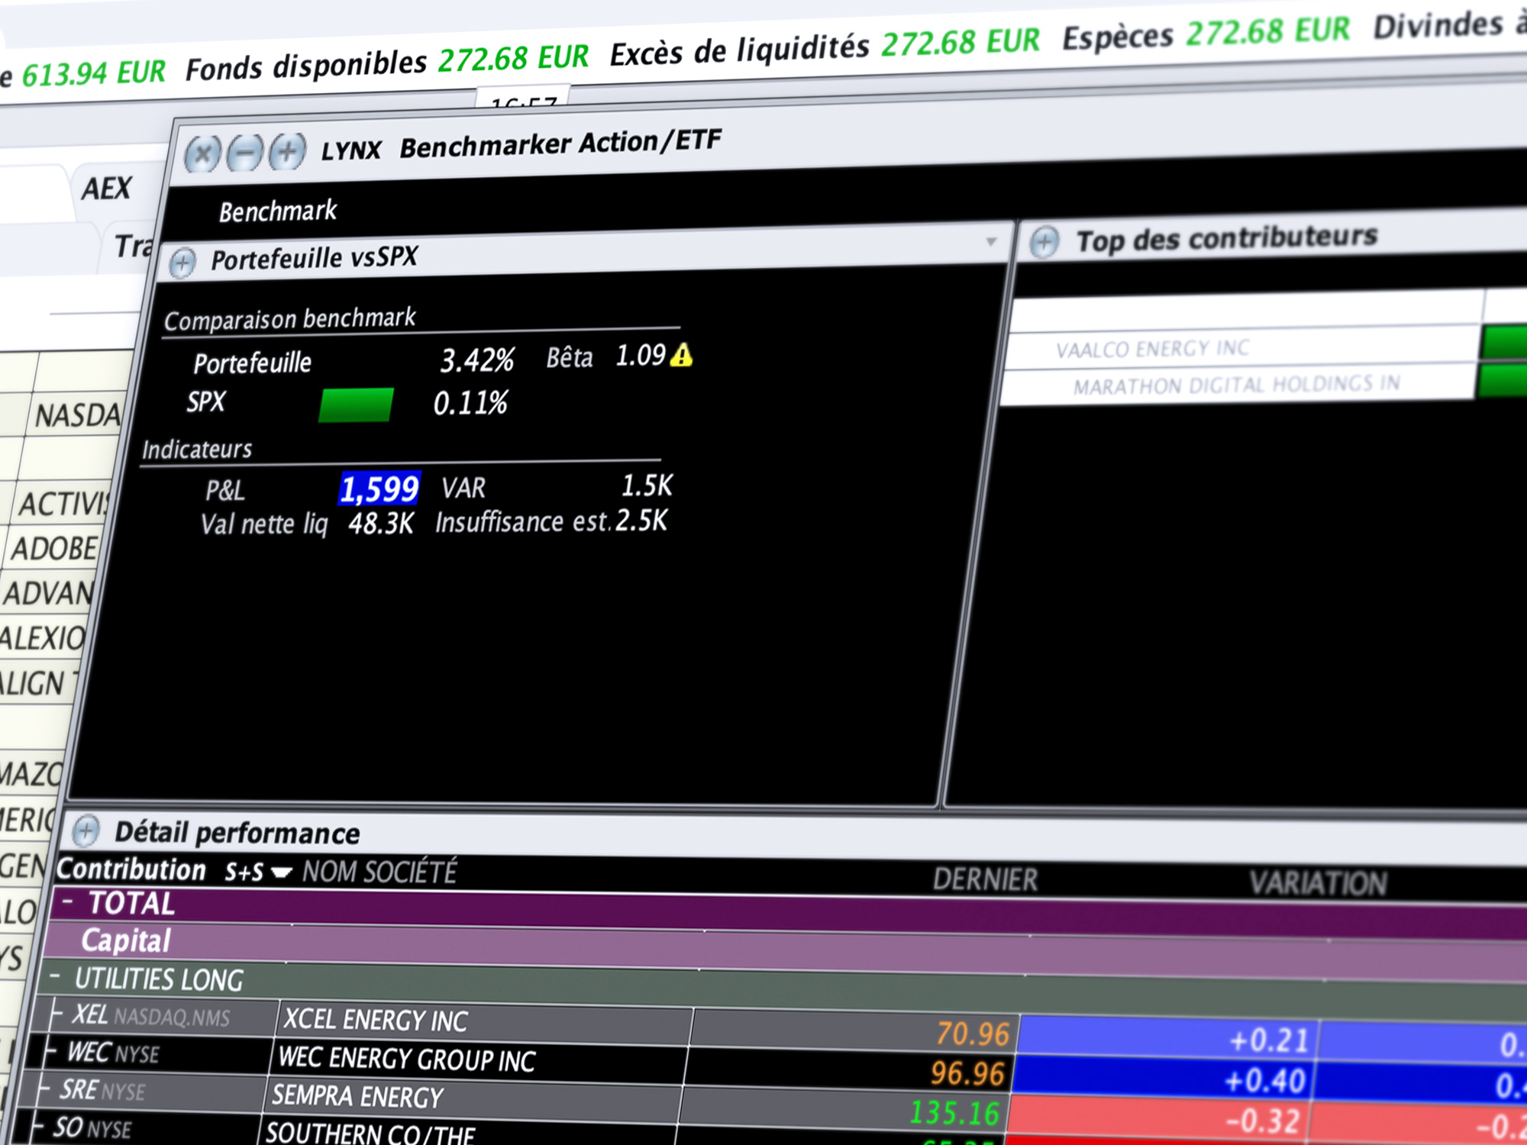The image size is (1527, 1145).
Task: Click green bar beside MARATHON DIGITAL HOLDINGS
Action: [1503, 380]
